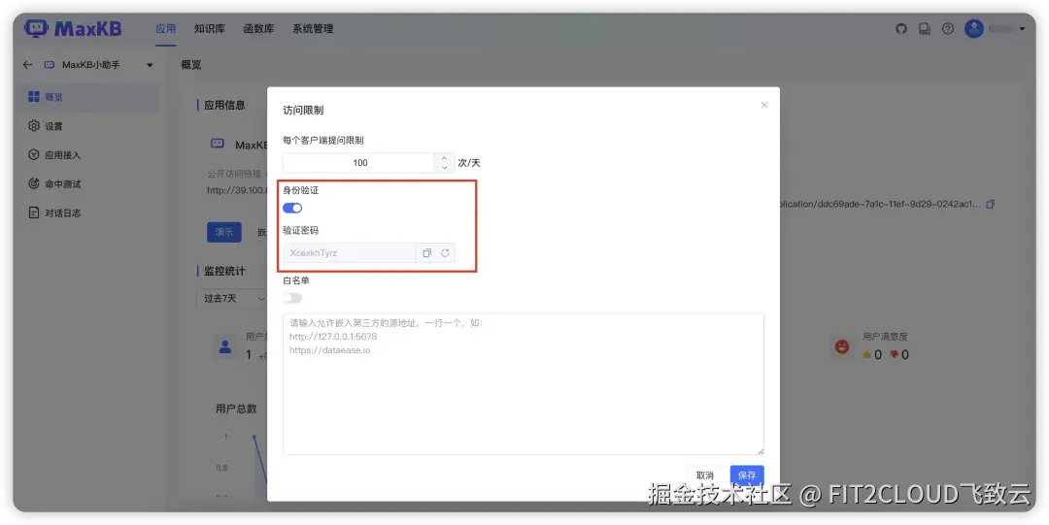Image resolution: width=1049 pixels, height=525 pixels.
Task: Click the 保存 button
Action: click(747, 475)
